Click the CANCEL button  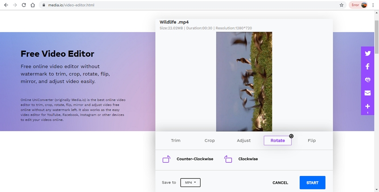(280, 183)
